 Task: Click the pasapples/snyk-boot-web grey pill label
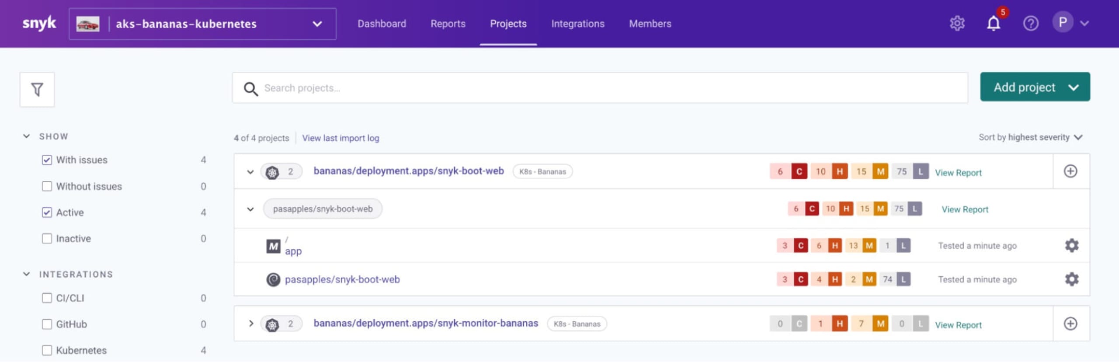pyautogui.click(x=323, y=209)
